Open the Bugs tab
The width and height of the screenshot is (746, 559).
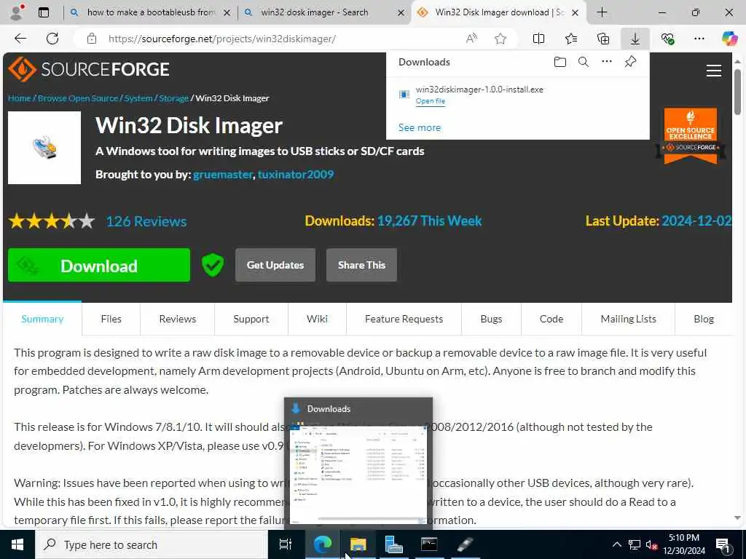[x=492, y=319]
